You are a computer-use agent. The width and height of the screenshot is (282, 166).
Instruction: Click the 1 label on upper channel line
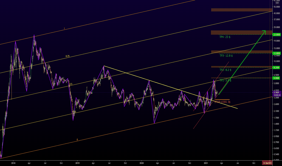(64, 29)
